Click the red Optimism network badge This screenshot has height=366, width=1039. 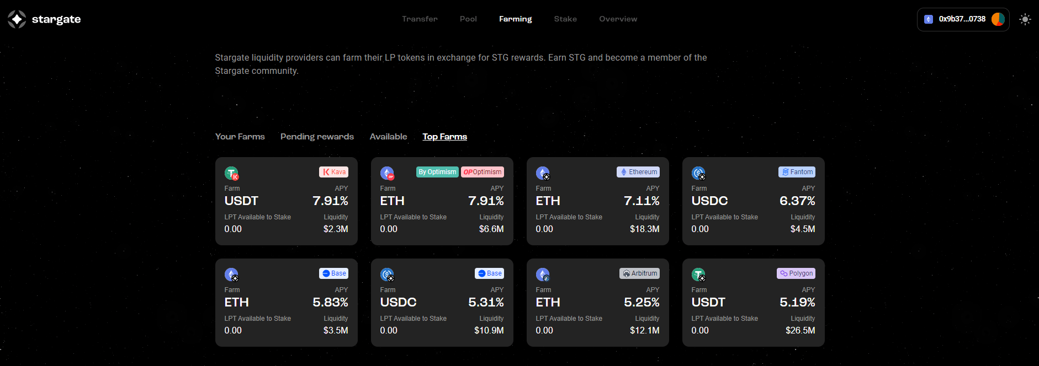pos(483,172)
